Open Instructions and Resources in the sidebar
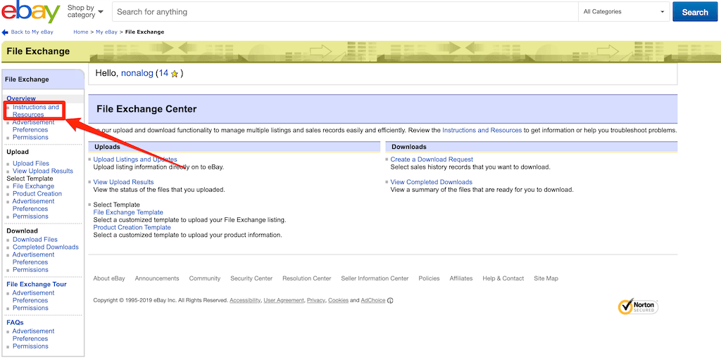 35,111
